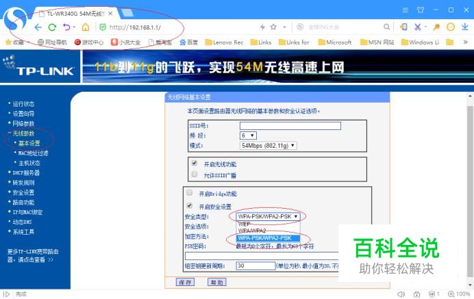Expand 系统工具 in router sidebar

pyautogui.click(x=23, y=232)
